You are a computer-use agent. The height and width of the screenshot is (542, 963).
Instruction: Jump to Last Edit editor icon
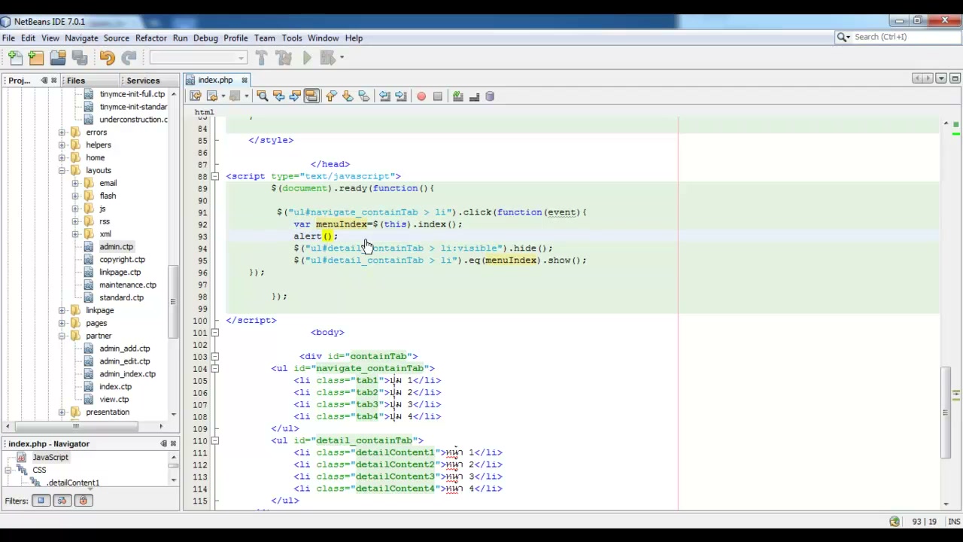(x=196, y=96)
